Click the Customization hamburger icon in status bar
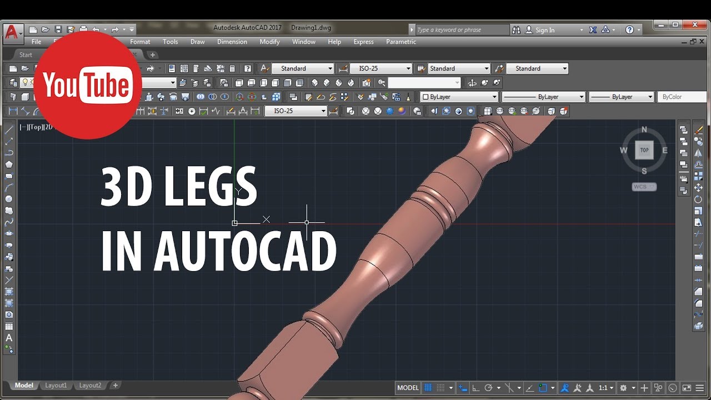 700,388
